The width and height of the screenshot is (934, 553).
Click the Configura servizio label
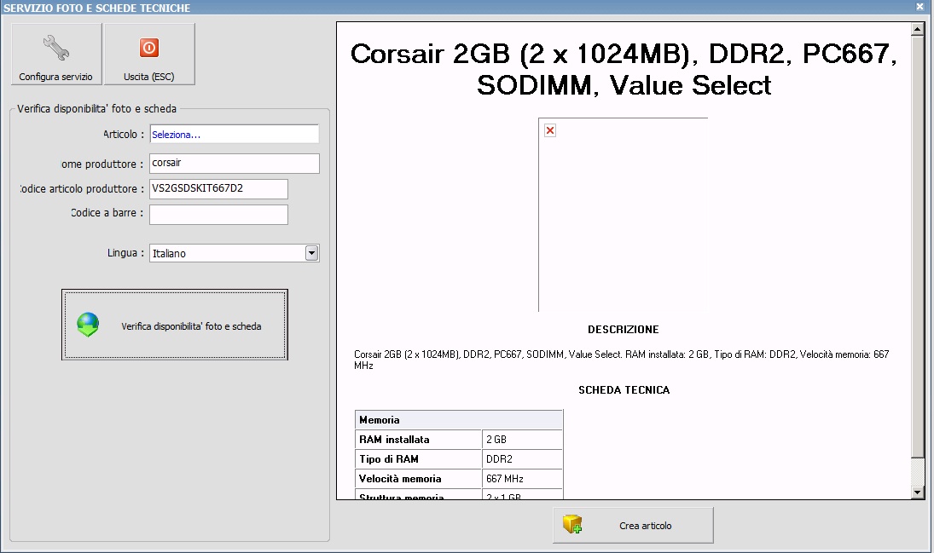tap(56, 77)
